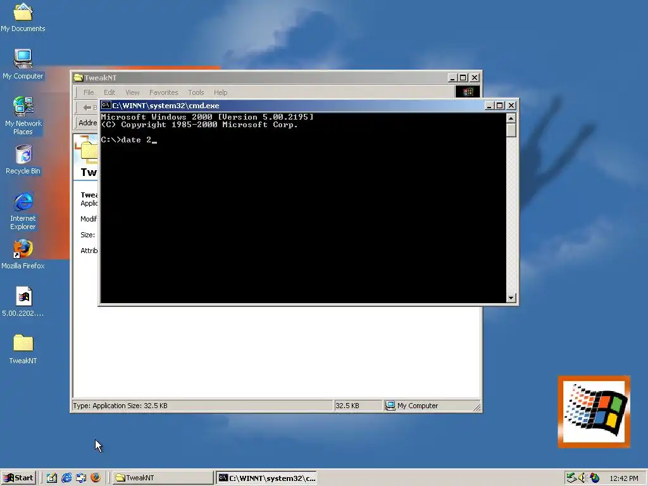Launch Firefox from quick launch bar

[96, 478]
